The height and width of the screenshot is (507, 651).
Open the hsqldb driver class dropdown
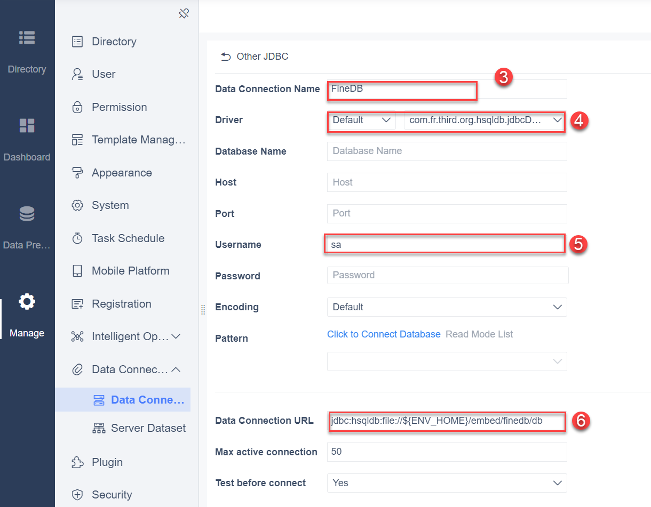point(485,120)
